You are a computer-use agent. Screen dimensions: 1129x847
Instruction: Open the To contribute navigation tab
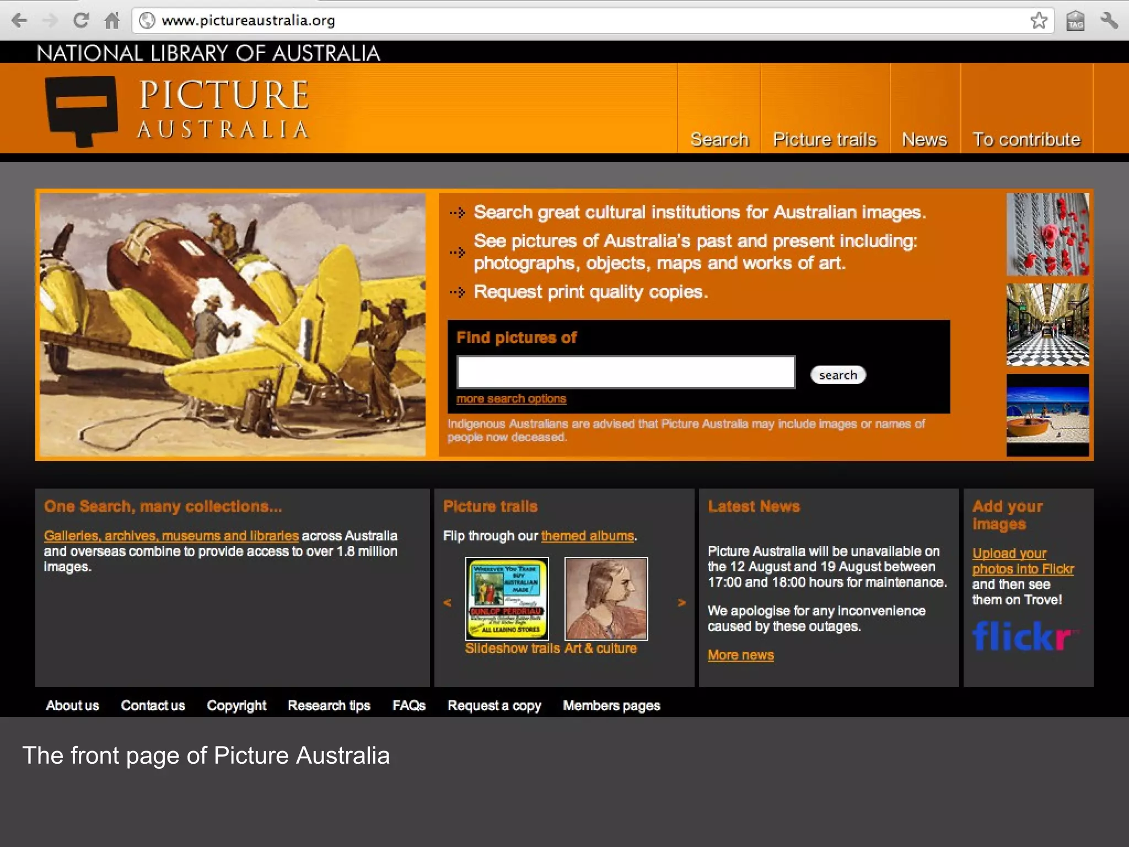click(x=1026, y=140)
